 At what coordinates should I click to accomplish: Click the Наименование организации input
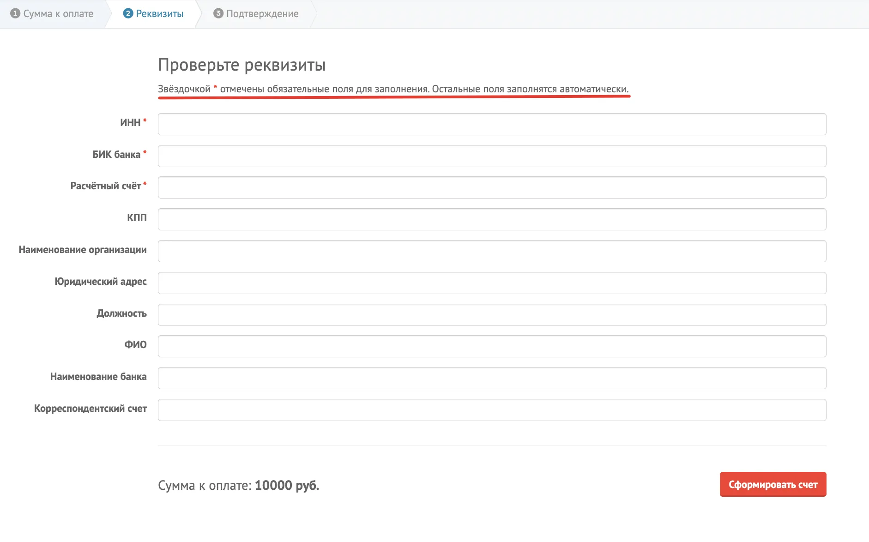tap(492, 251)
